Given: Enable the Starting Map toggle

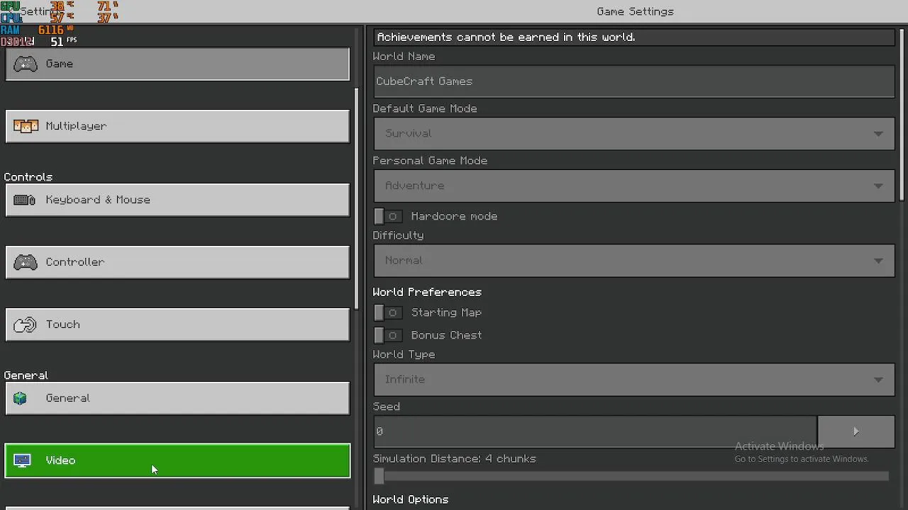Looking at the screenshot, I should click(x=388, y=312).
